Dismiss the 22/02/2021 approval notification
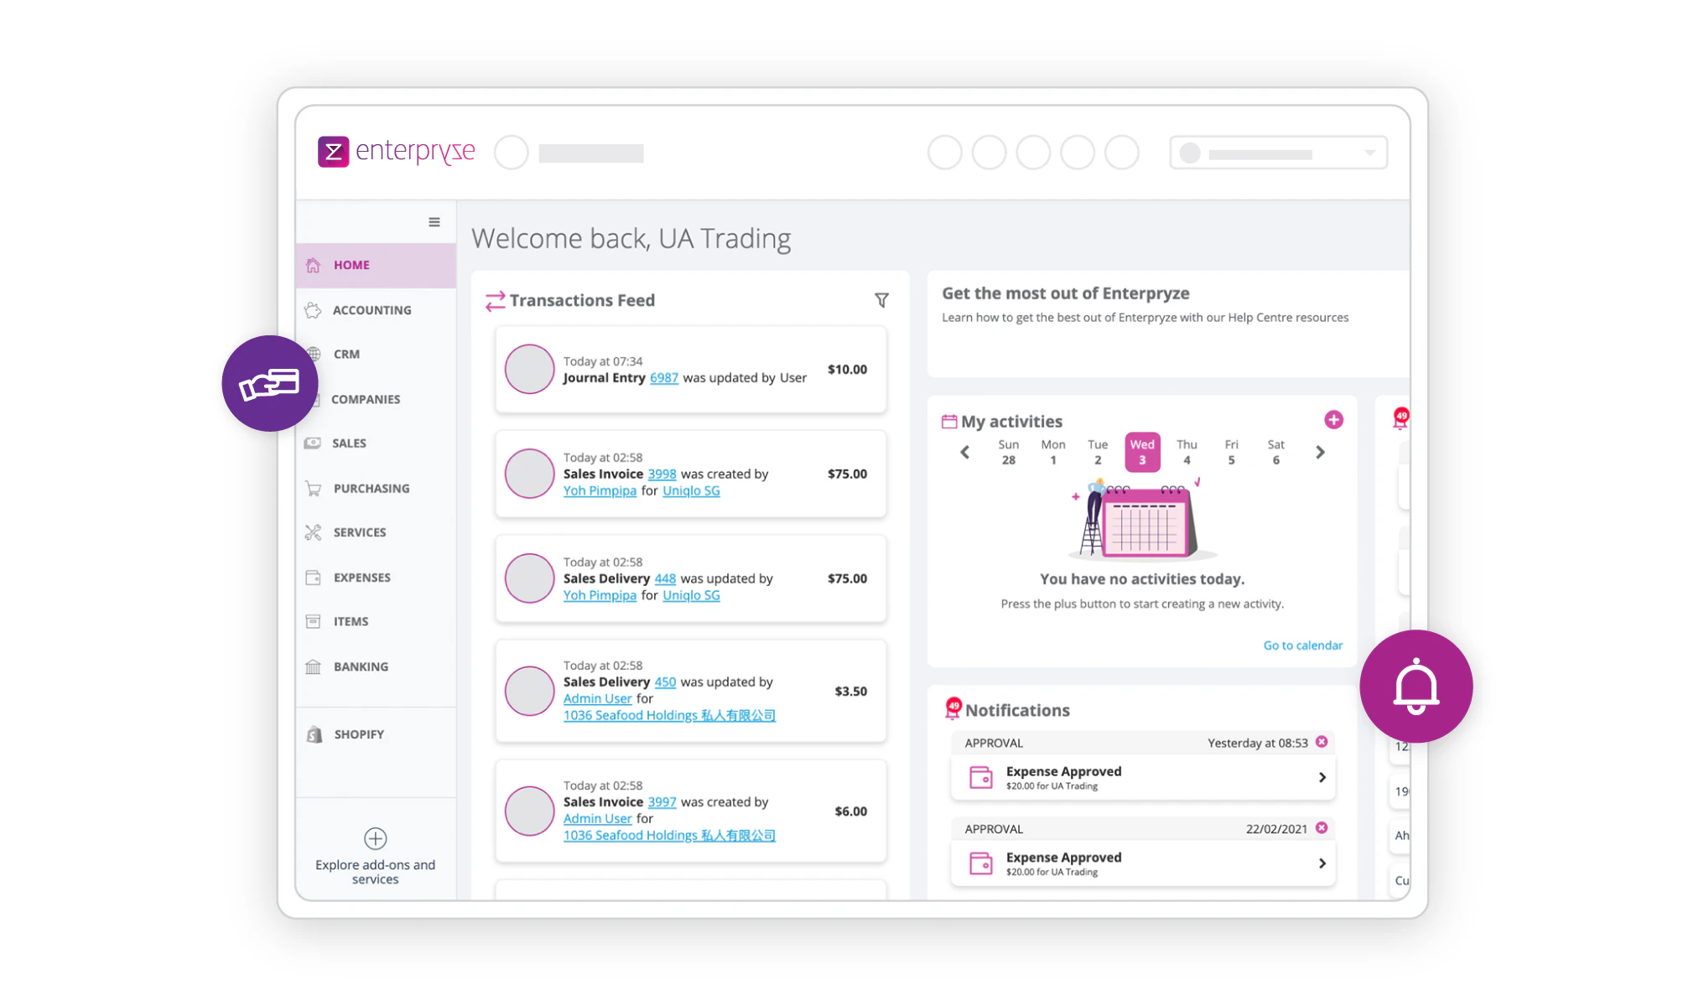The image size is (1704, 1006). click(x=1322, y=828)
